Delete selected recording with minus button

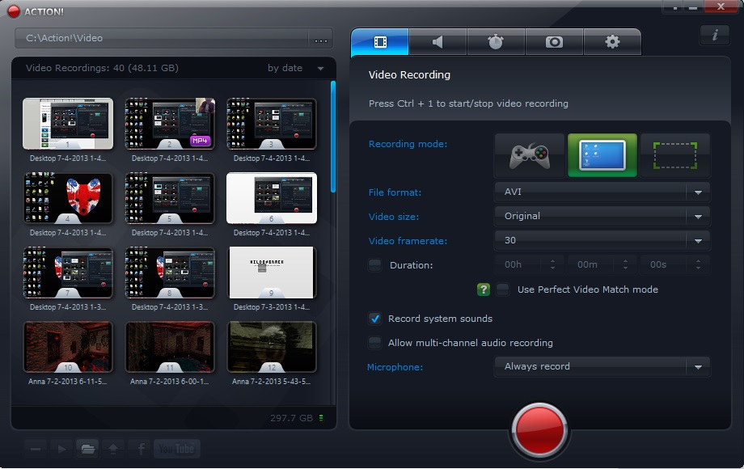coord(36,449)
